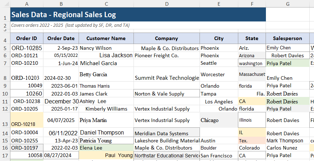Select the highlighted IL state cell

(x=252, y=132)
